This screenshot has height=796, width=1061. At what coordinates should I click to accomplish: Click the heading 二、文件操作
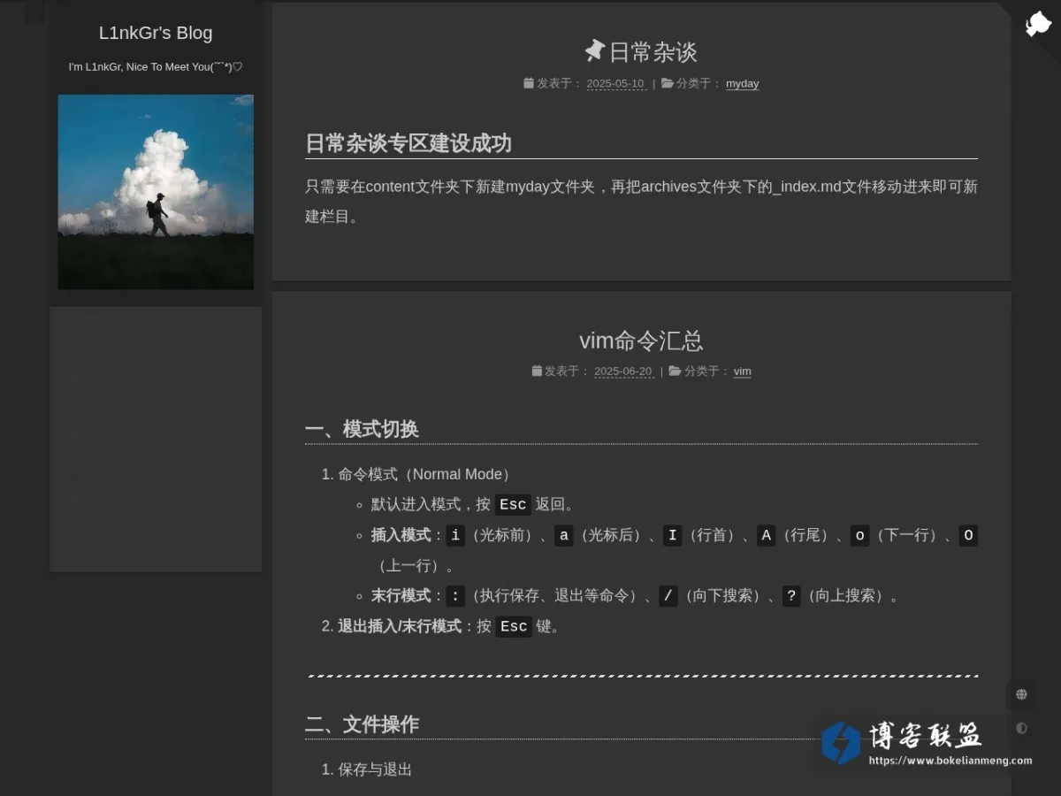tap(362, 724)
